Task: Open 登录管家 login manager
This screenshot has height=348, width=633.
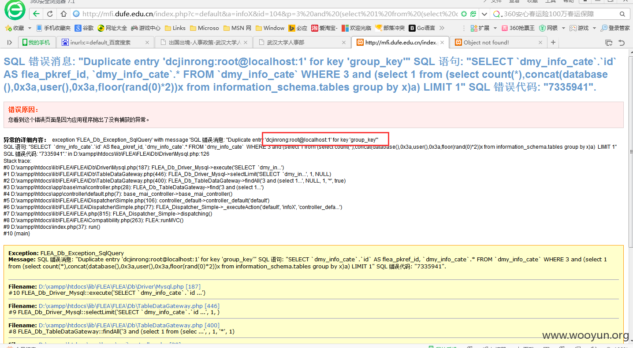Action: 615,28
